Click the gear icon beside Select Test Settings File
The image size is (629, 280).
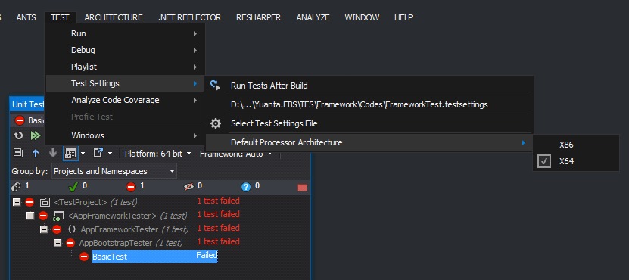[216, 123]
